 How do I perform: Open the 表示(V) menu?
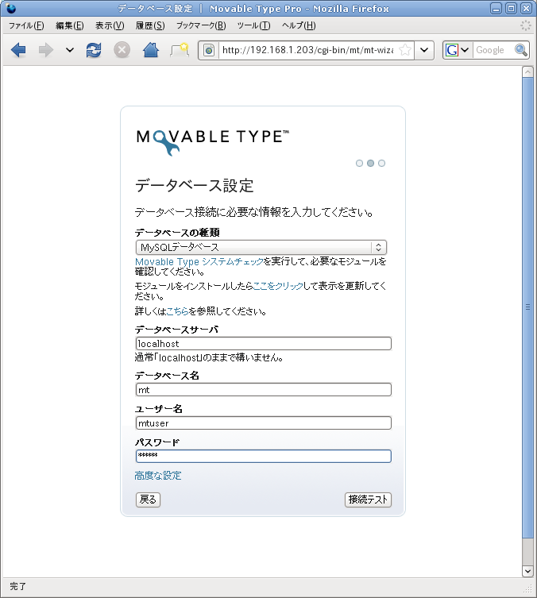pos(110,25)
